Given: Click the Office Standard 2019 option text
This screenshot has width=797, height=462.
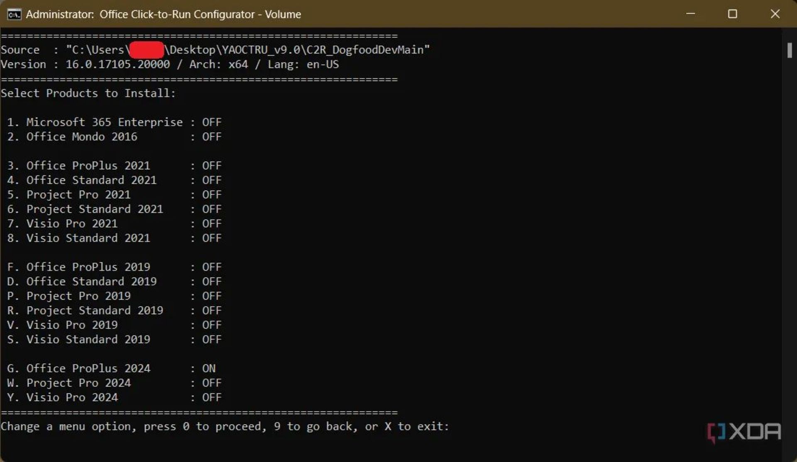Looking at the screenshot, I should tap(91, 282).
